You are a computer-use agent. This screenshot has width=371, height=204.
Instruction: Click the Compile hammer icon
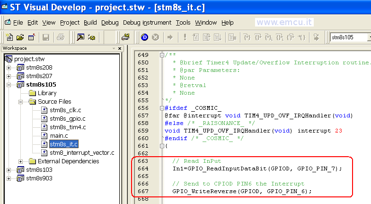pyautogui.click(x=80, y=37)
